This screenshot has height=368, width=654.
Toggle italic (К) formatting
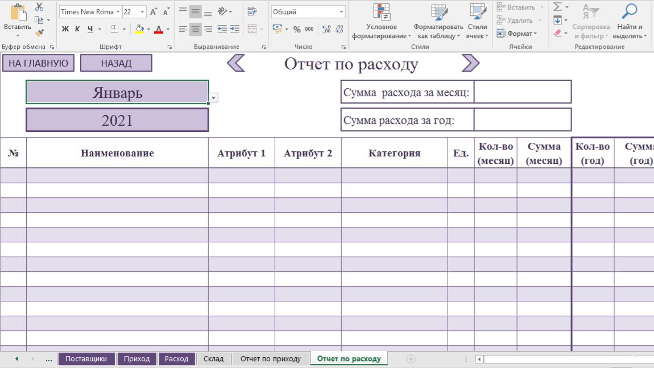77,29
